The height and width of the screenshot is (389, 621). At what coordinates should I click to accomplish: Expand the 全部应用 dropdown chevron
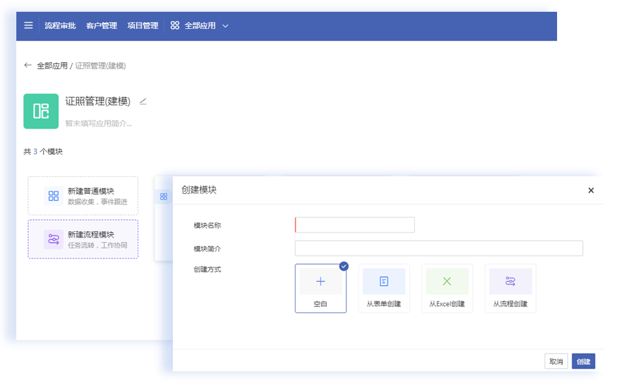coord(225,25)
